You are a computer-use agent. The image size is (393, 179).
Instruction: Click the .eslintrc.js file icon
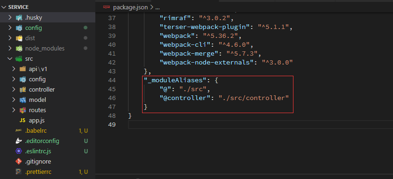coord(19,151)
